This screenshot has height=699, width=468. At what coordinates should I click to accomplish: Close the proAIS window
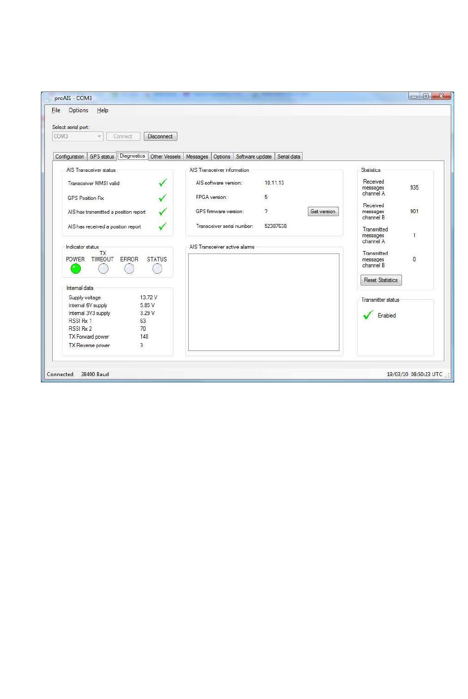click(441, 96)
